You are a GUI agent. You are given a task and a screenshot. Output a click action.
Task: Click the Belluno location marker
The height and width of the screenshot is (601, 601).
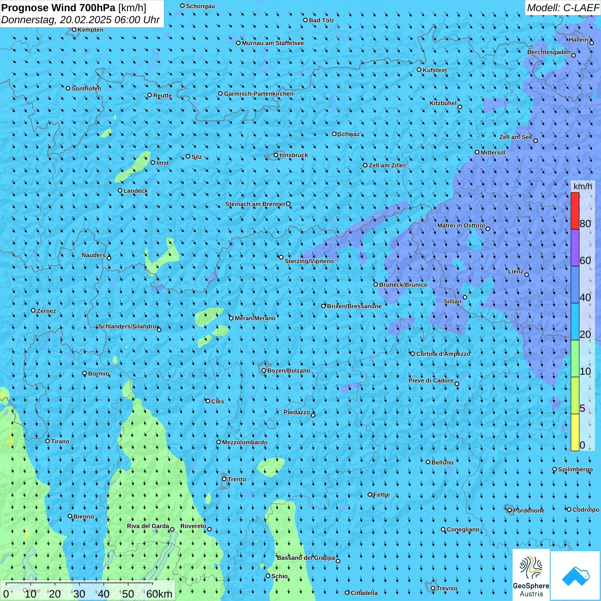click(428, 462)
